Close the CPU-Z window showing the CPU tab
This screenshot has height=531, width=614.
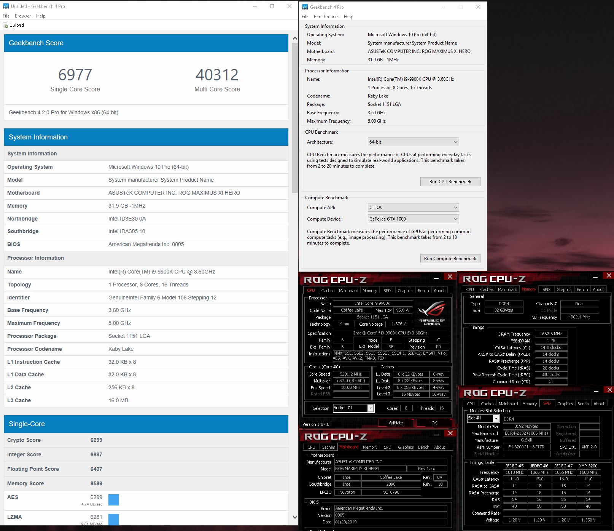tap(450, 277)
